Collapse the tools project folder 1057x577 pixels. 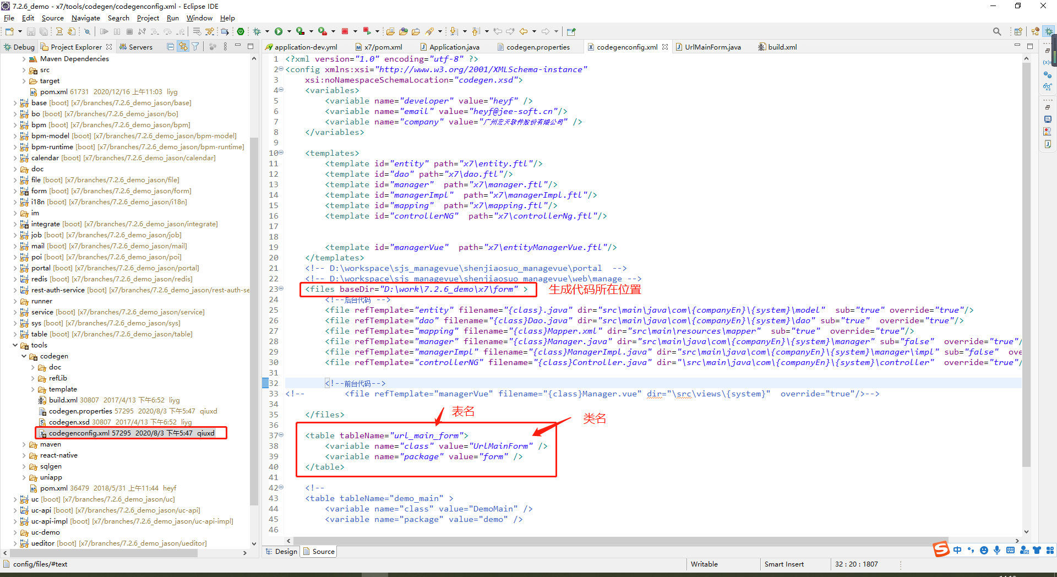coord(15,345)
